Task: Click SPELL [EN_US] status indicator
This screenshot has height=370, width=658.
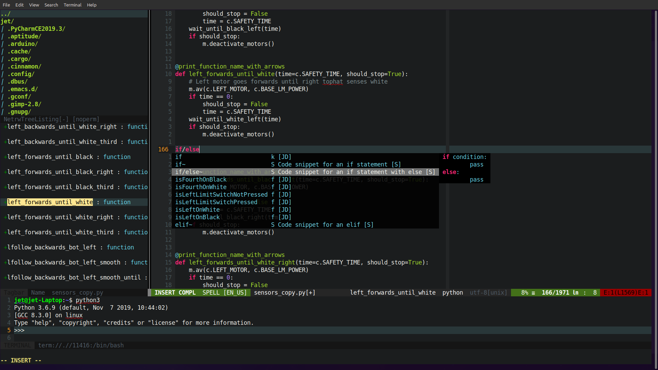Action: (224, 293)
